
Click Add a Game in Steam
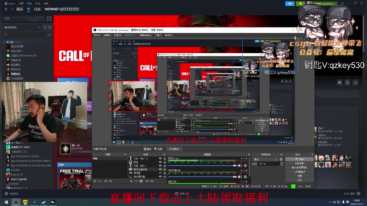tap(12, 194)
